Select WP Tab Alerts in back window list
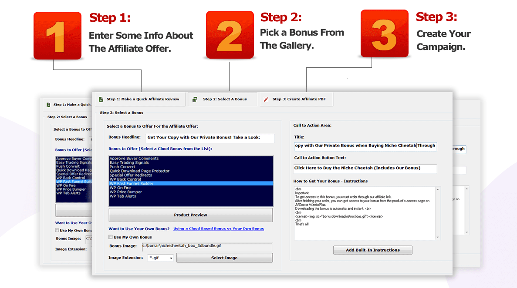517x288 pixels. point(74,193)
